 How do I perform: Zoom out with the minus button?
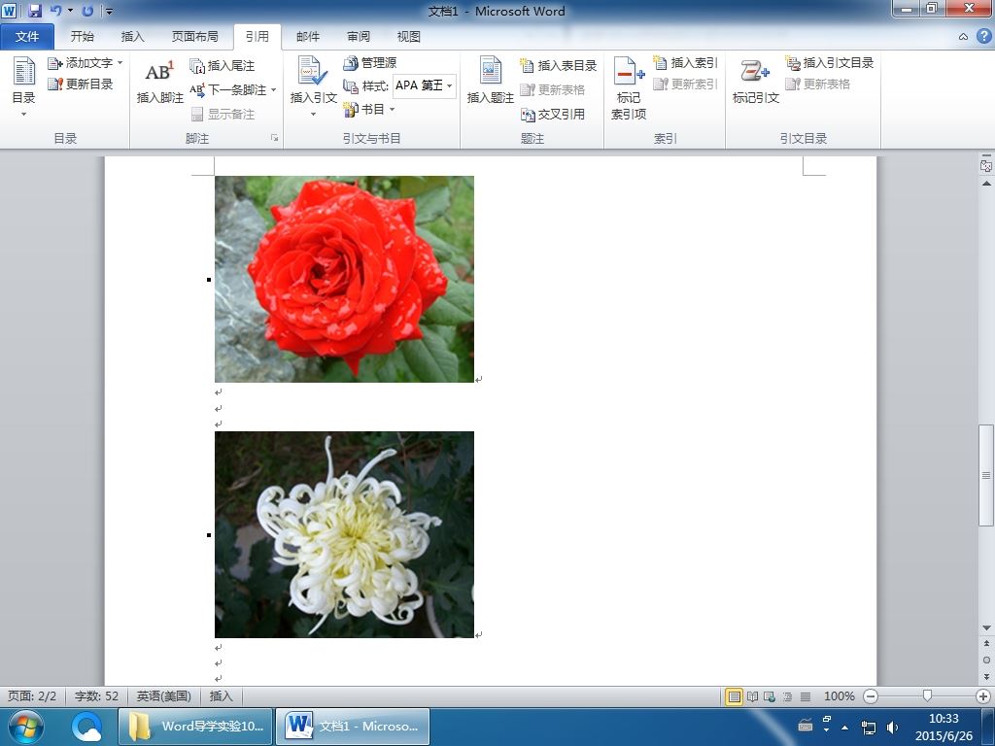coord(872,696)
